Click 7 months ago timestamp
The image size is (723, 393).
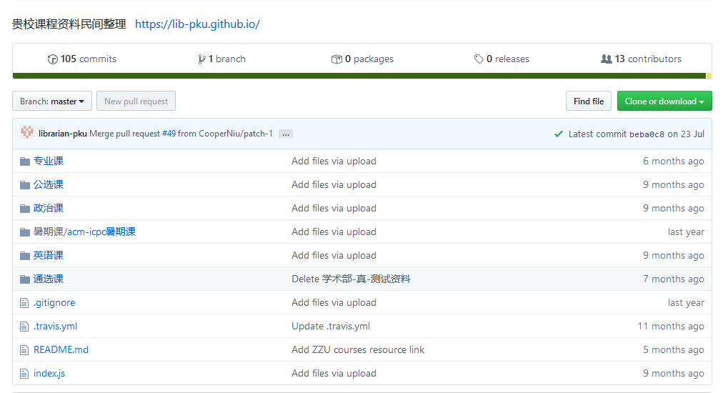674,279
